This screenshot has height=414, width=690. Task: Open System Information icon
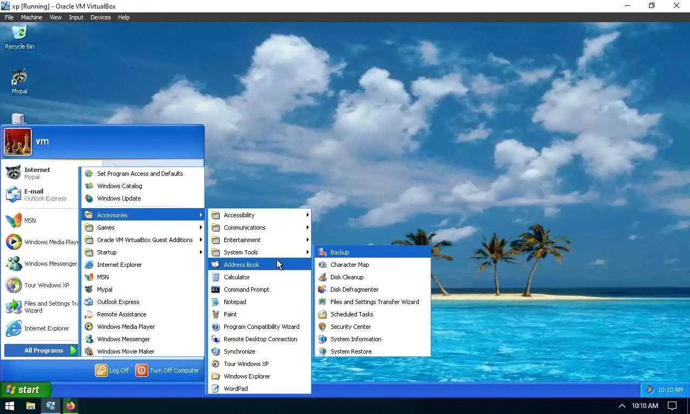point(322,339)
